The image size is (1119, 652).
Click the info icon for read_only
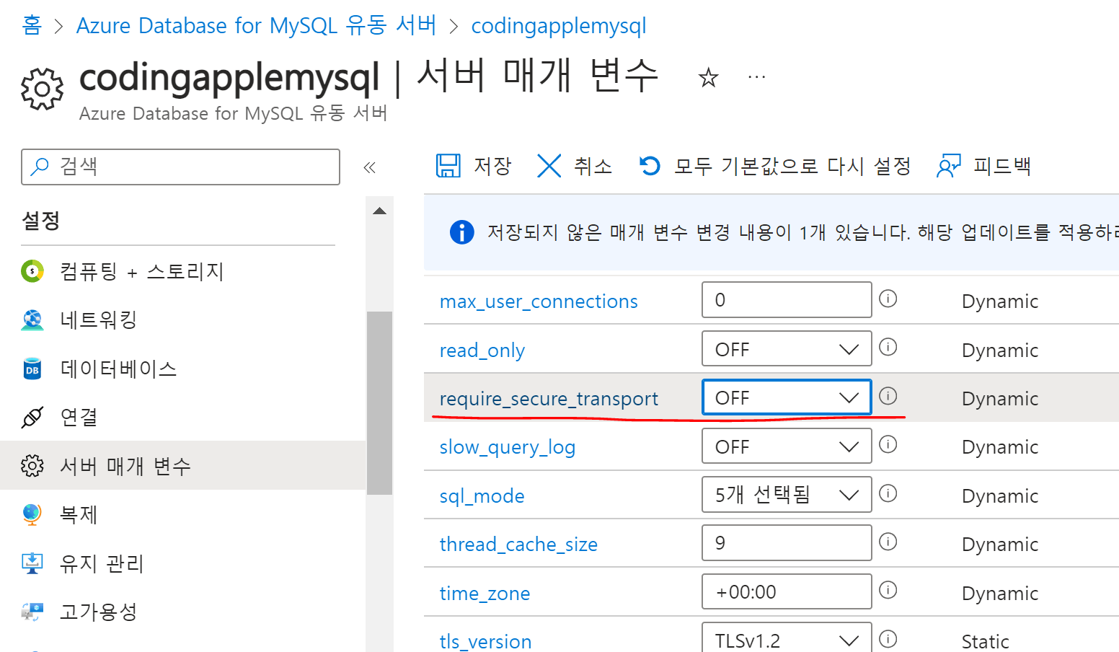(888, 347)
